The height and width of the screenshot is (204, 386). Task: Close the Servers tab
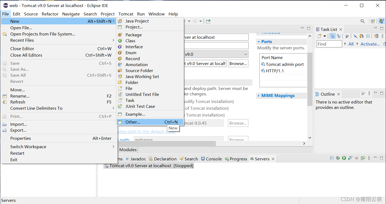pyautogui.click(x=273, y=159)
